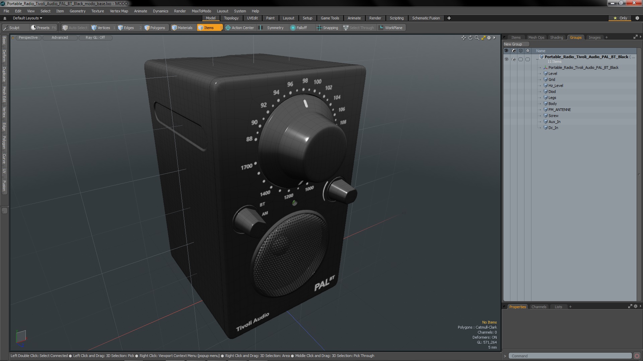The height and width of the screenshot is (361, 643).
Task: Toggle Ray GL: Off button
Action: click(x=95, y=38)
